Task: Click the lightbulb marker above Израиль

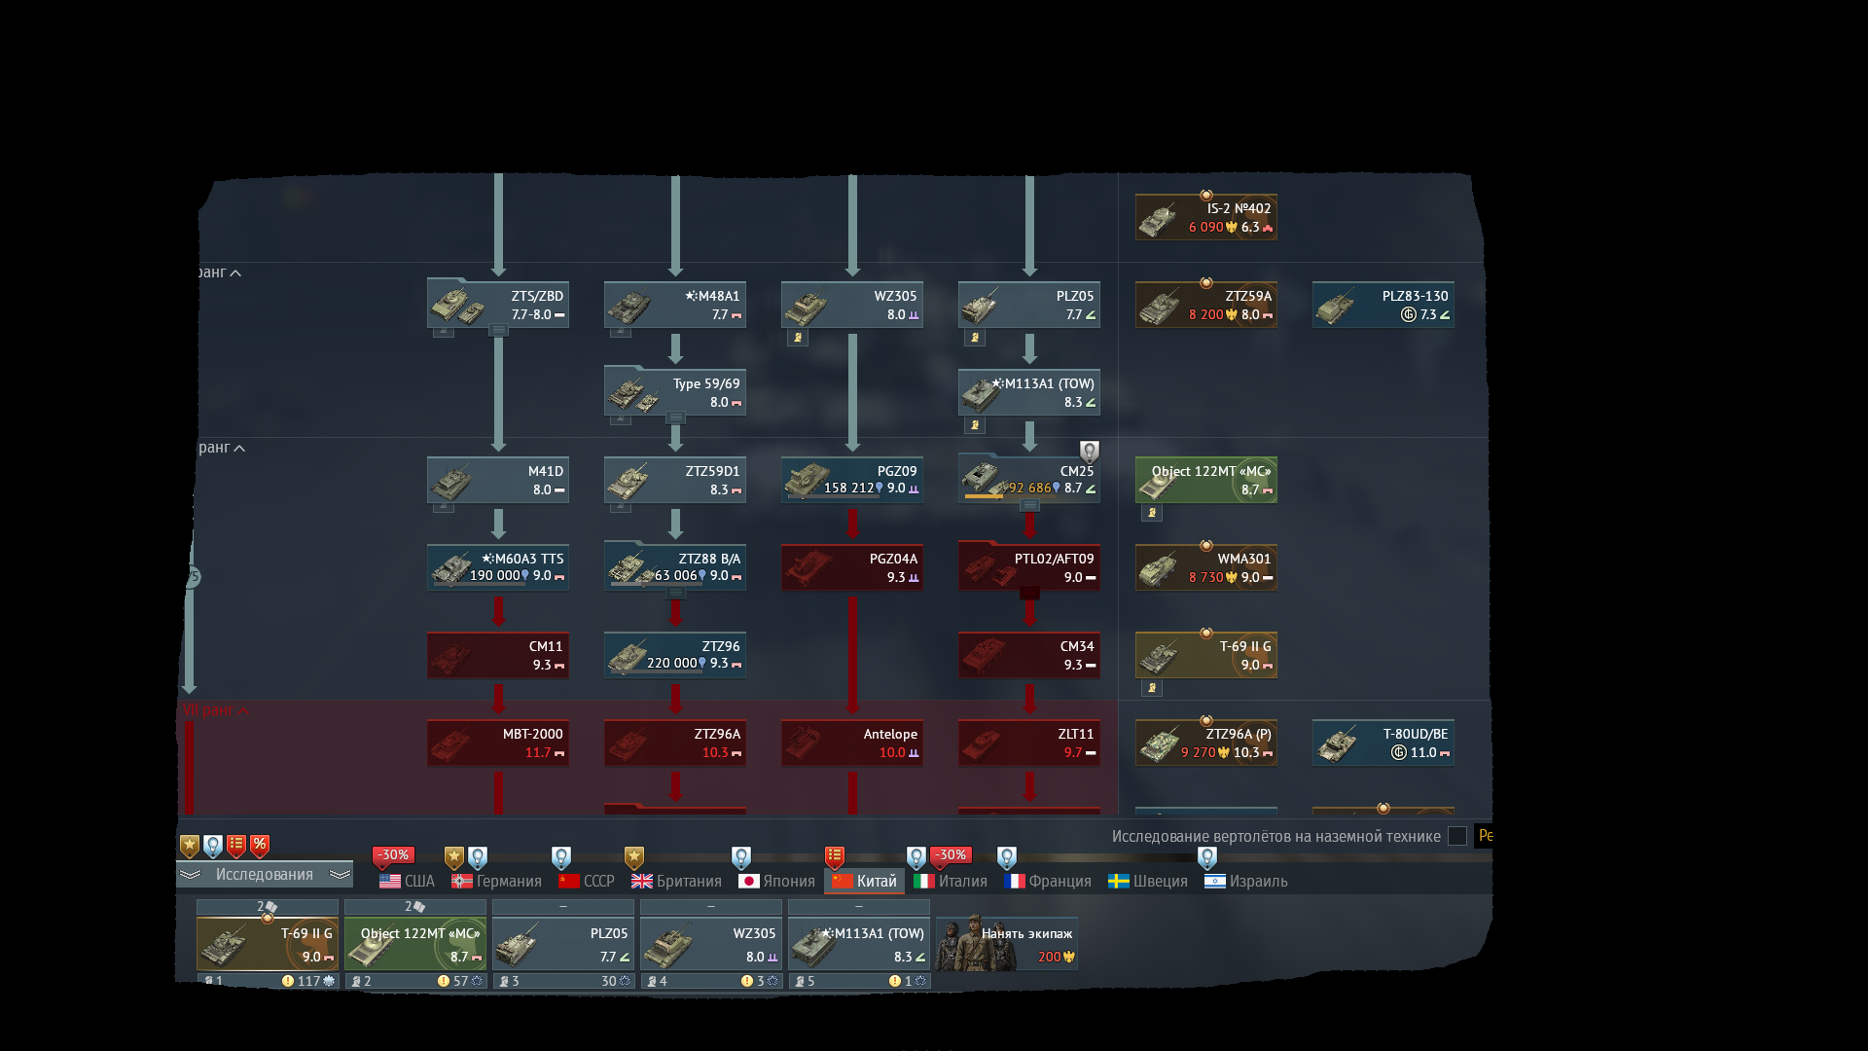Action: pos(1207,857)
